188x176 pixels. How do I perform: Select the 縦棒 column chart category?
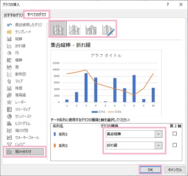[15, 39]
